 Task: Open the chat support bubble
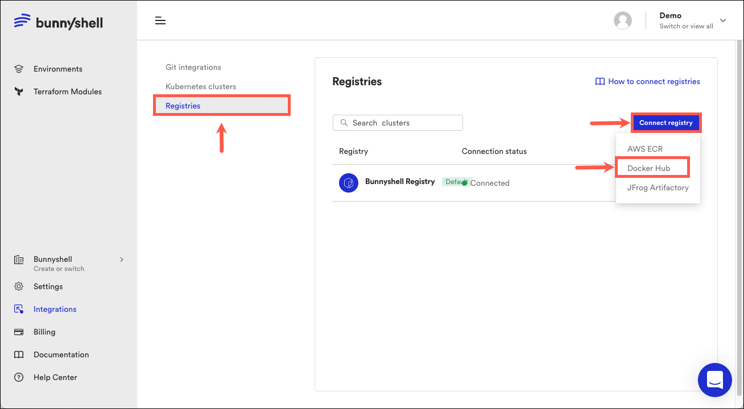715,380
